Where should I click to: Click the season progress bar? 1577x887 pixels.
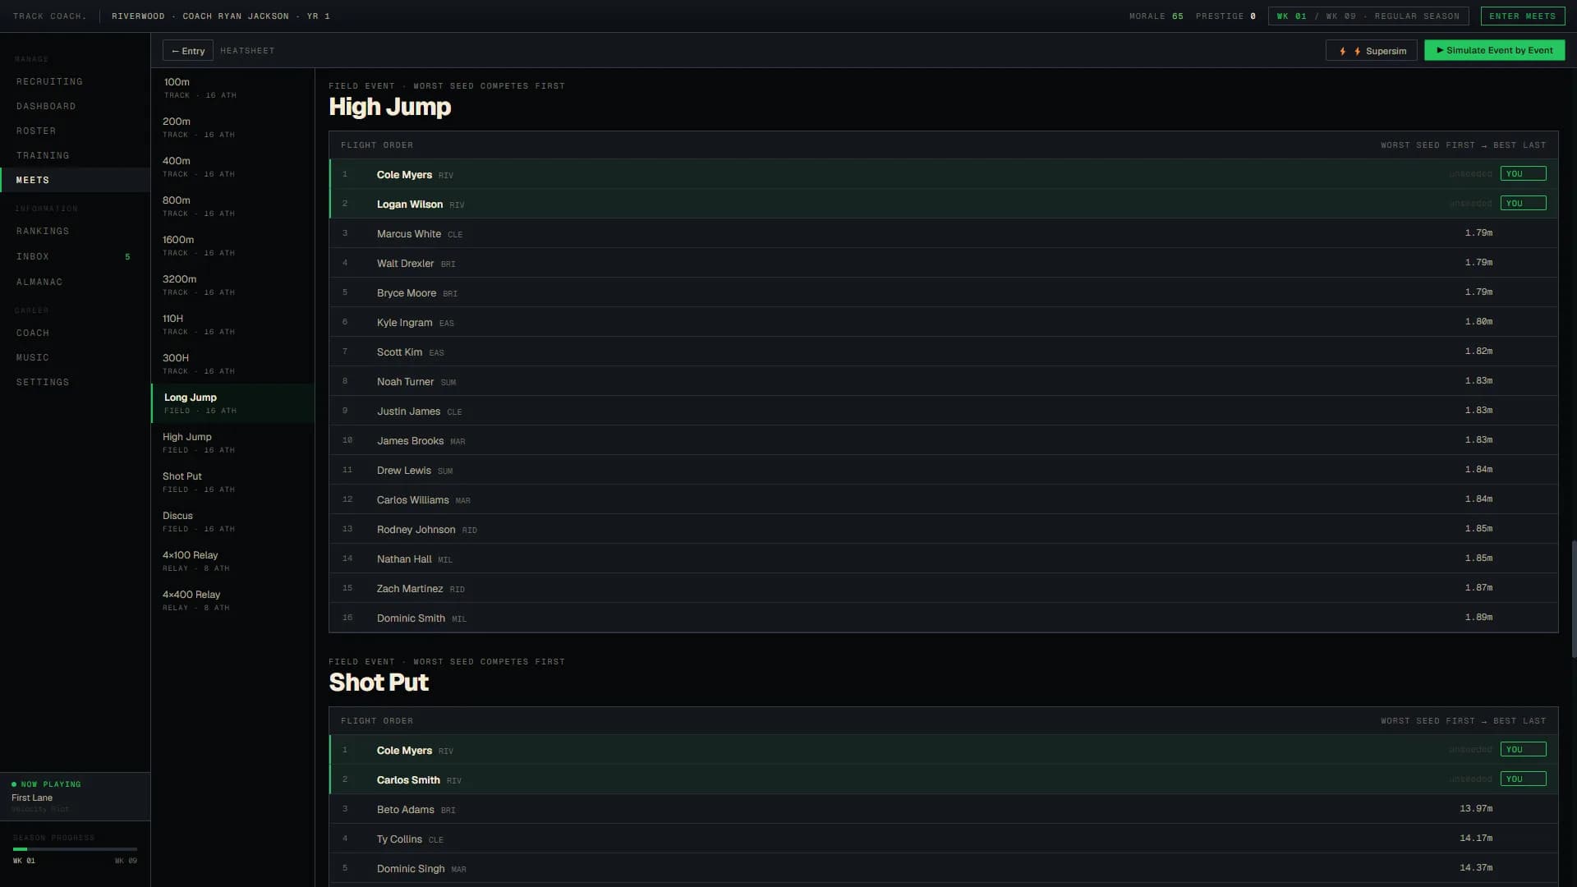pyautogui.click(x=75, y=849)
